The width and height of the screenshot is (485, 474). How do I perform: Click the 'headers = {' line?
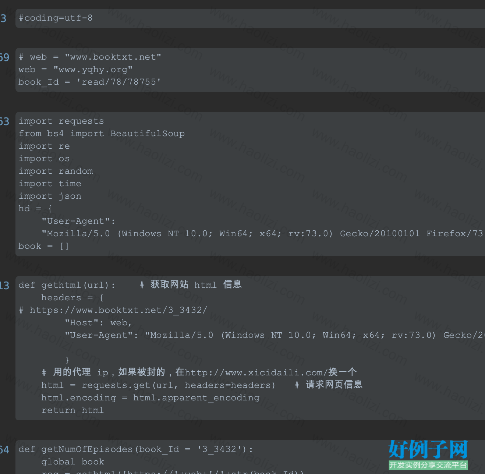click(72, 298)
